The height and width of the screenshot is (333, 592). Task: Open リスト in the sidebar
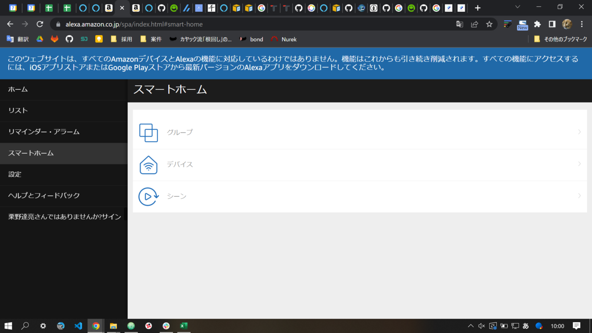[64, 111]
